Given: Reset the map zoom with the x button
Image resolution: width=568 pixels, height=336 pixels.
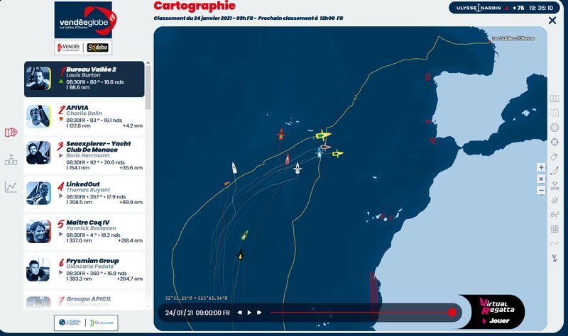Looking at the screenshot, I should click(541, 179).
